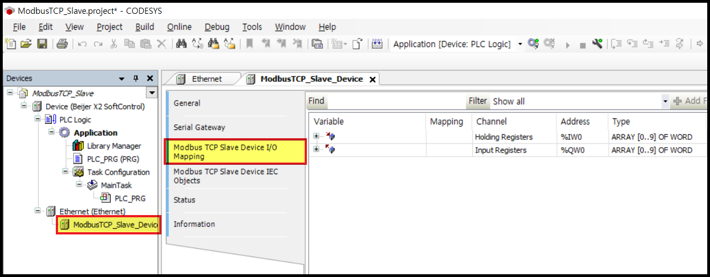Expand the Holding Registers variable row
The width and height of the screenshot is (710, 277).
tap(317, 137)
